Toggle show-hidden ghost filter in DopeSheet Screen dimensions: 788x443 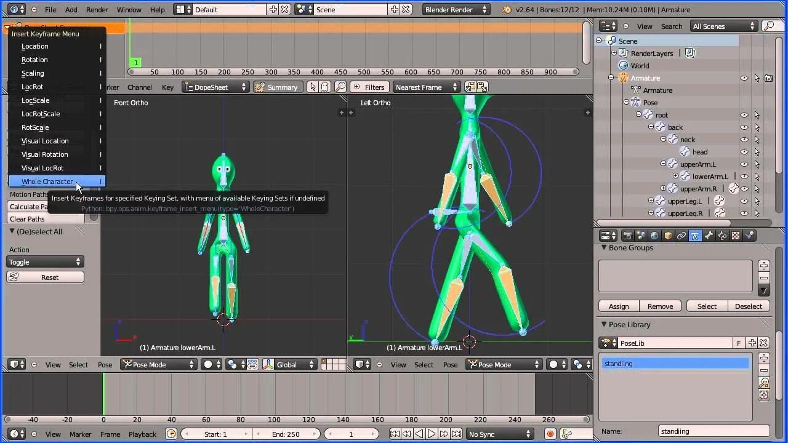point(324,87)
